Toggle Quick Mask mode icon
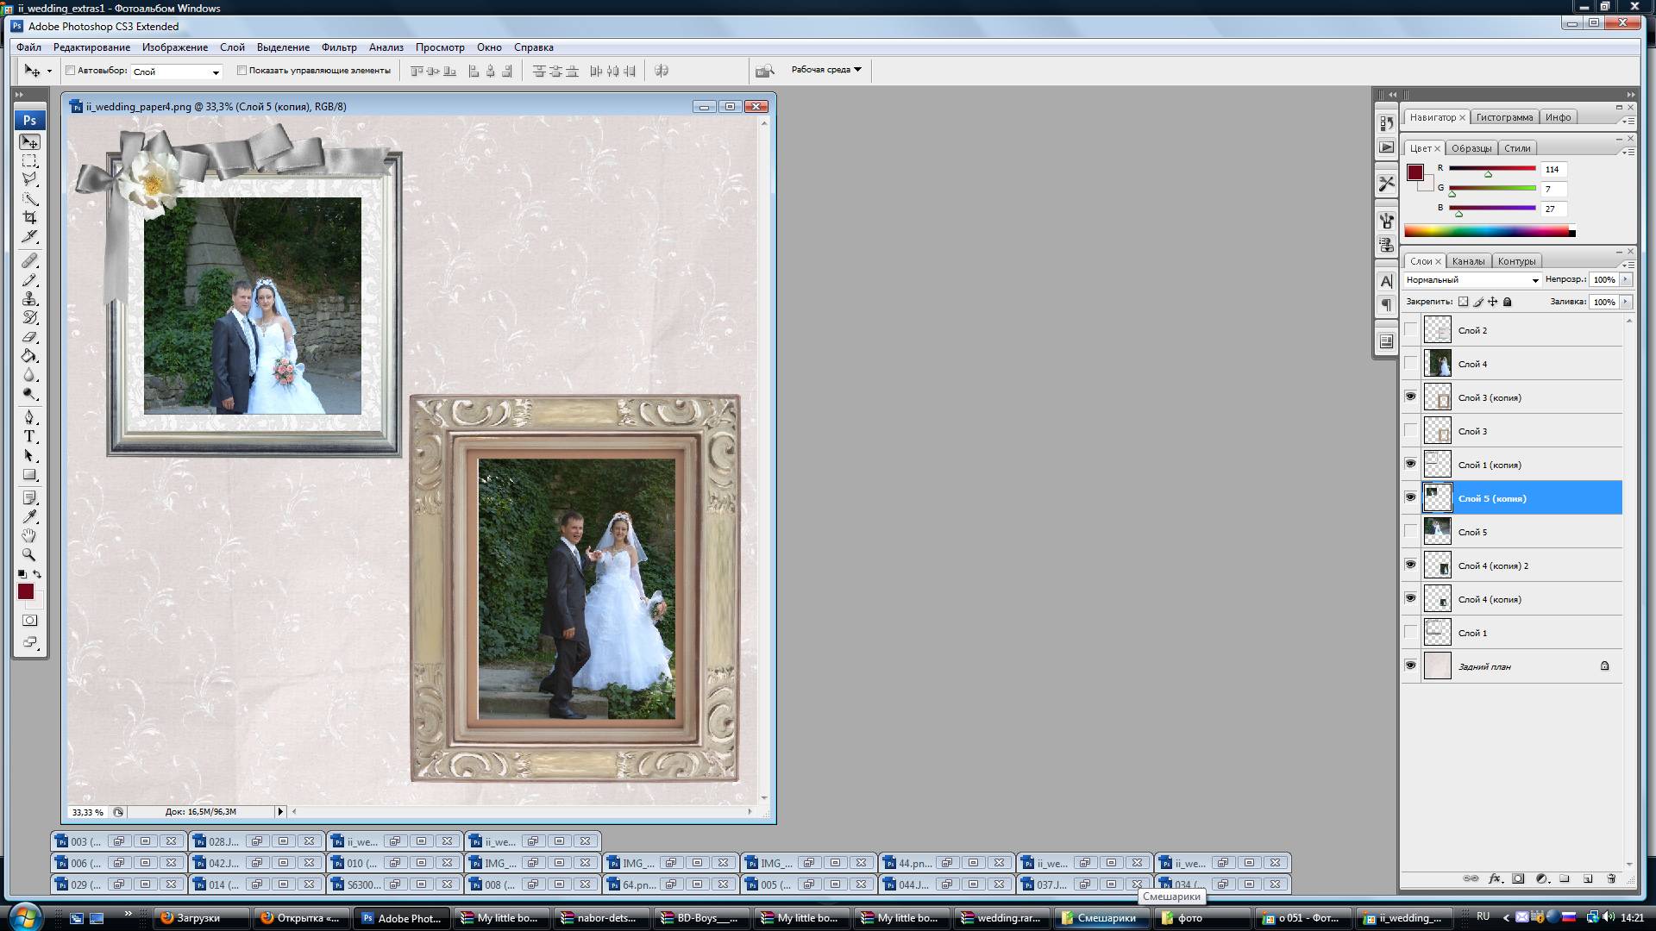 click(x=29, y=621)
